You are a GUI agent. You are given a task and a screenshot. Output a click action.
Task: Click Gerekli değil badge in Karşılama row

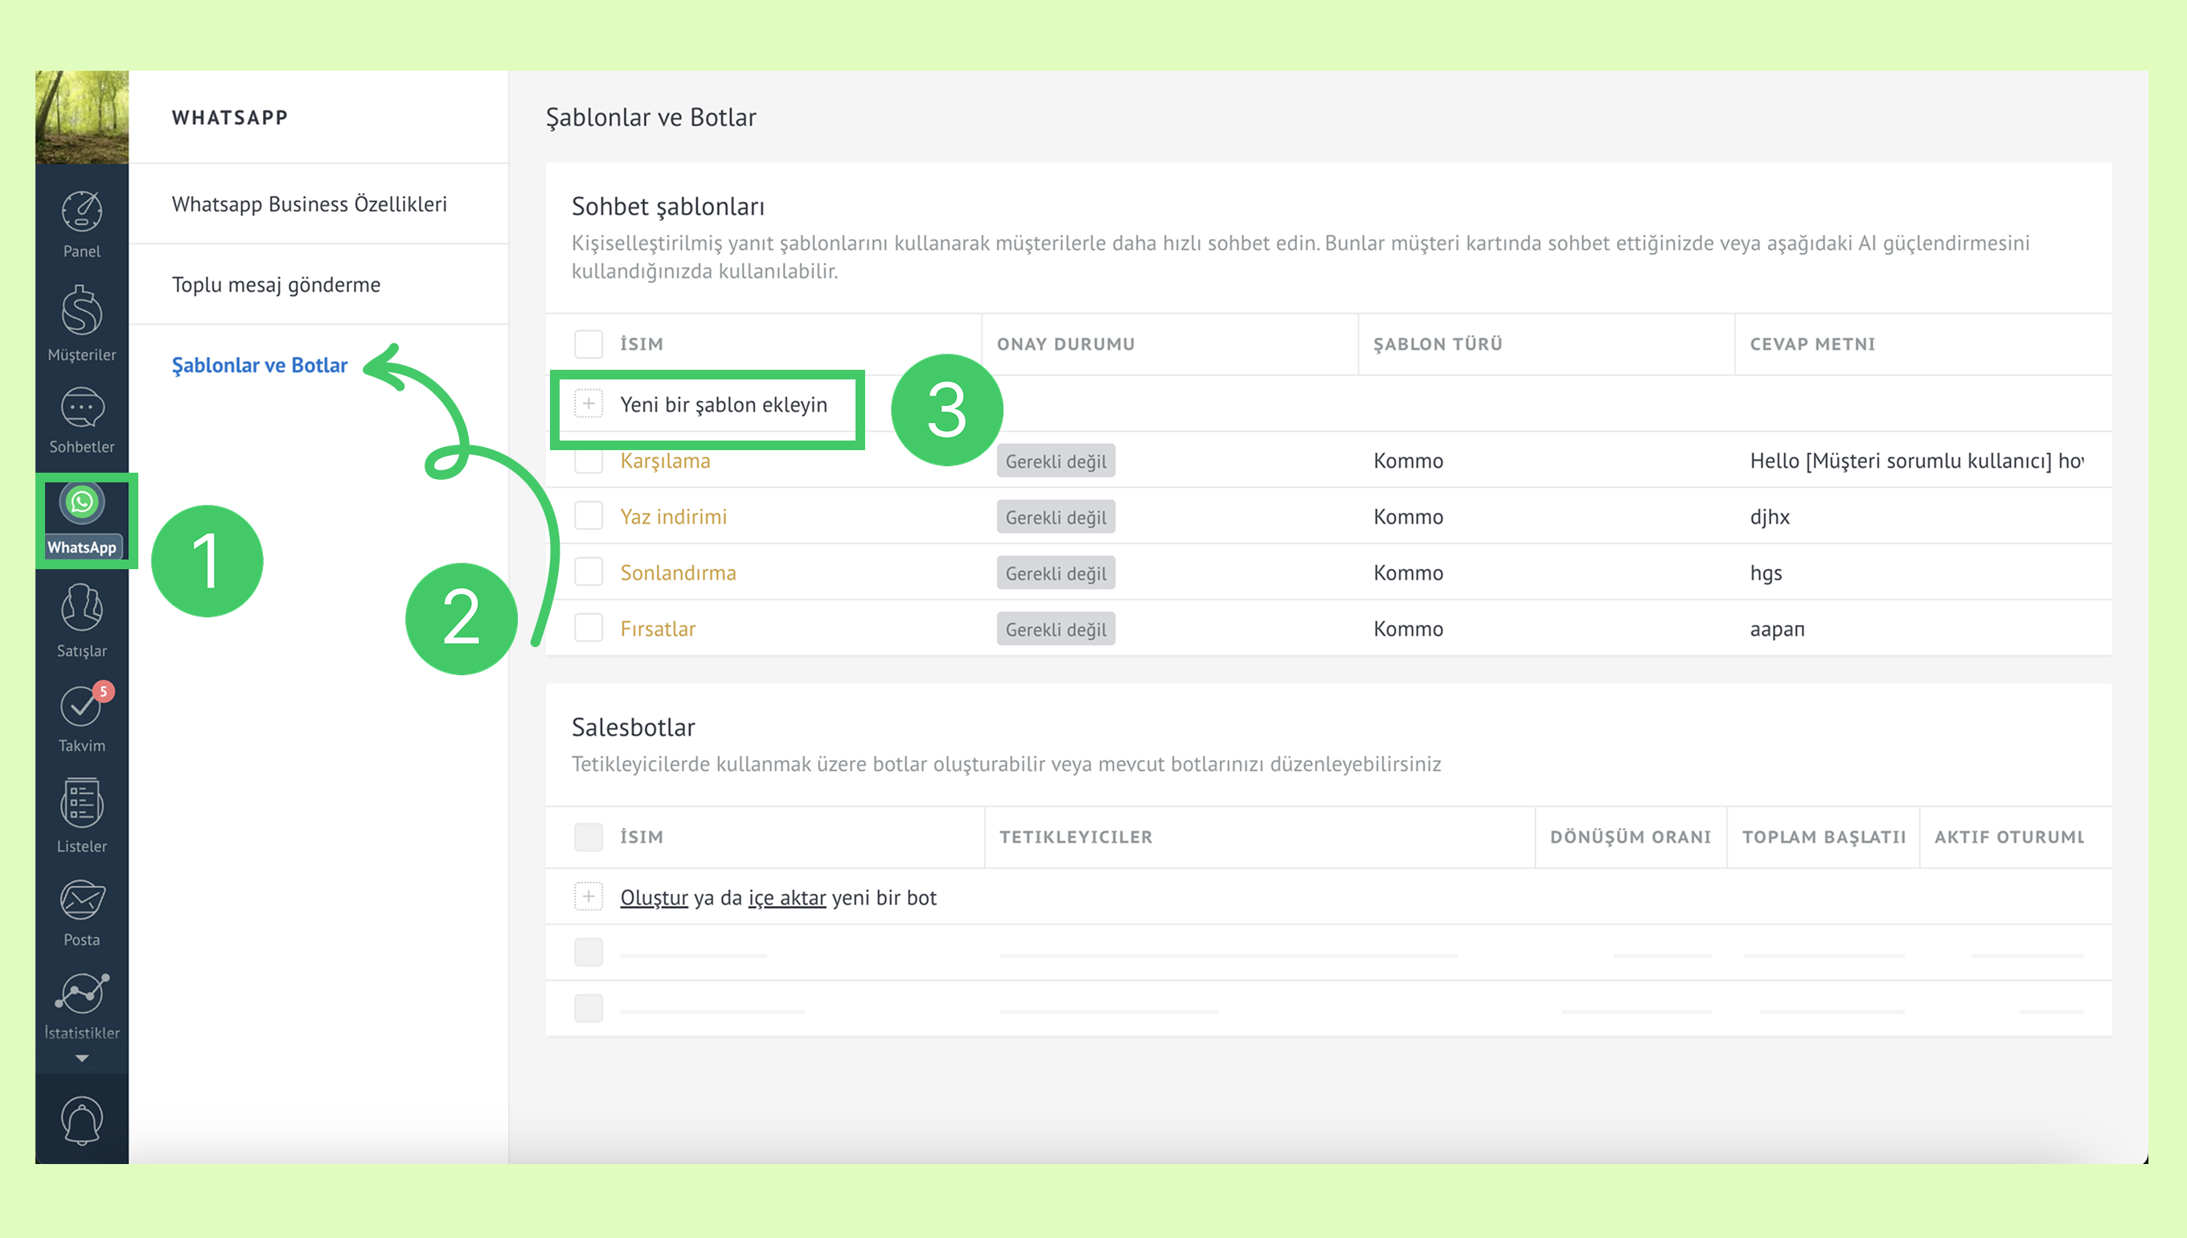pos(1056,461)
